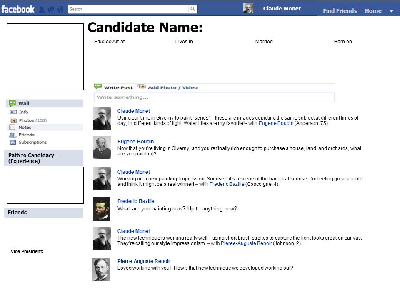This screenshot has width=400, height=300.
Task: Open the notifications globe icon
Action: click(x=60, y=9)
